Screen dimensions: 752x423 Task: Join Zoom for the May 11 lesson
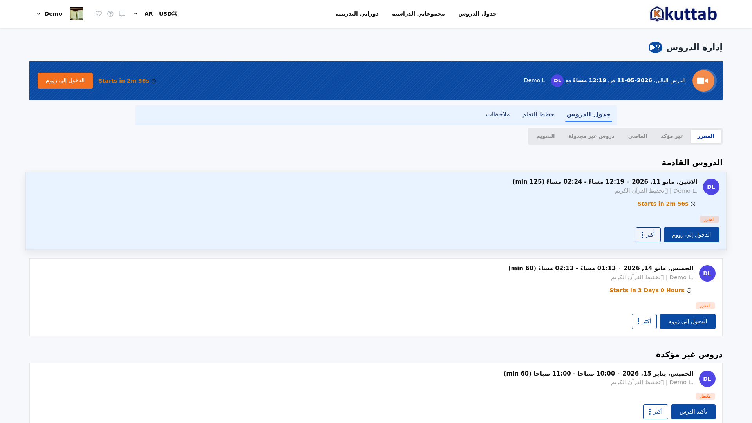691,235
